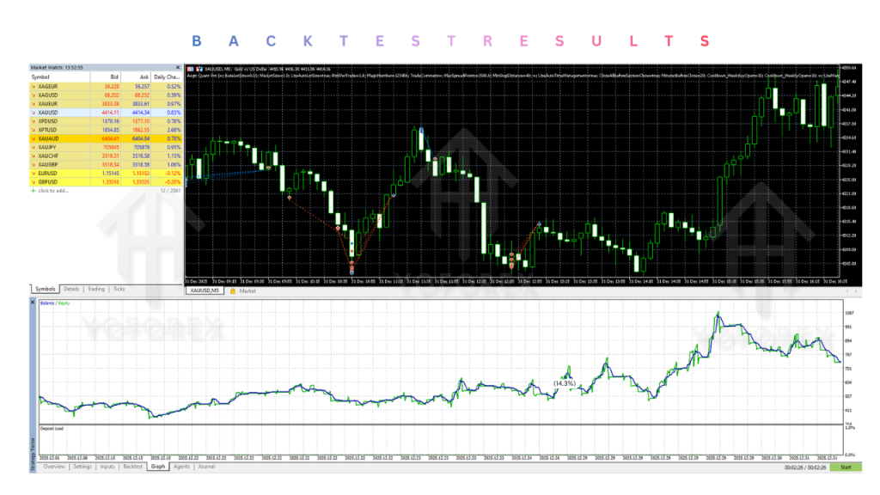Click the trend arrow beside XPTUSD

32,127
